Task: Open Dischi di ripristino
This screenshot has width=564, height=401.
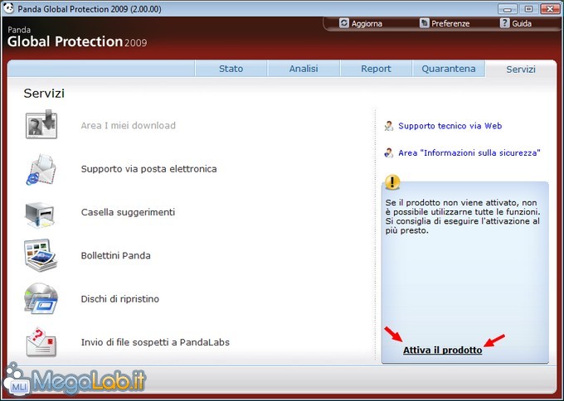Action: [x=120, y=299]
